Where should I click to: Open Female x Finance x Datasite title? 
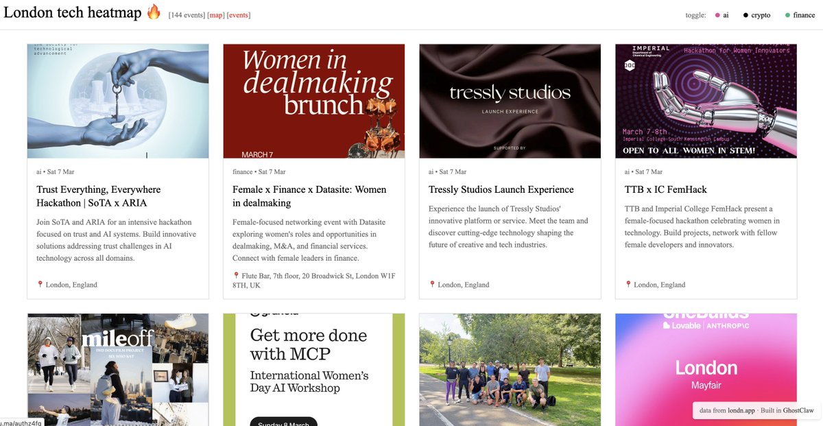pyautogui.click(x=309, y=196)
